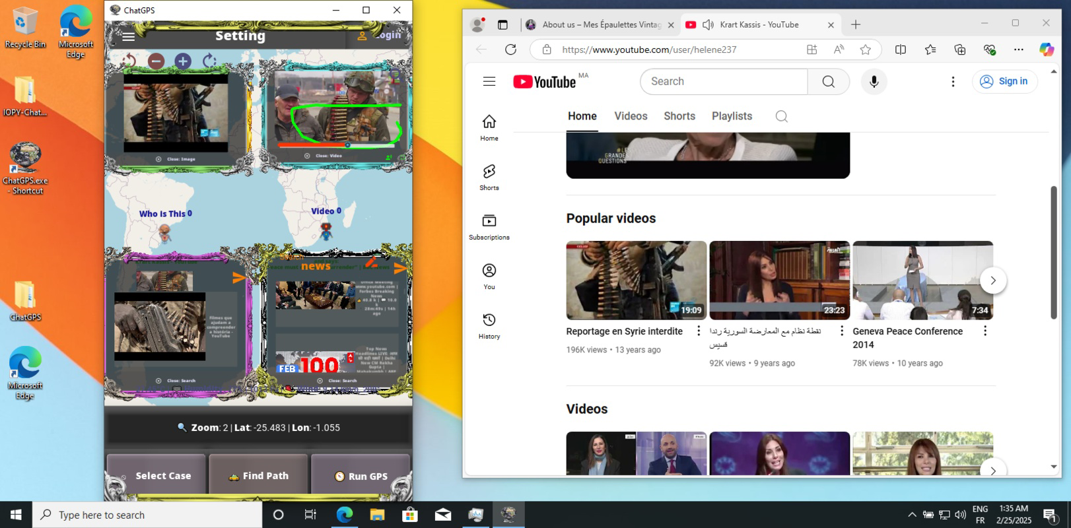Open 'Reportage en Syrie interdite' video thumbnail
Image resolution: width=1071 pixels, height=528 pixels.
(637, 280)
